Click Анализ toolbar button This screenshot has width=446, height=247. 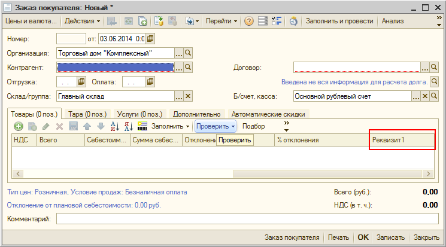(x=393, y=21)
